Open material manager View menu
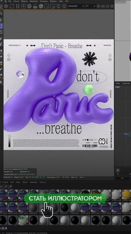 click(18, 182)
